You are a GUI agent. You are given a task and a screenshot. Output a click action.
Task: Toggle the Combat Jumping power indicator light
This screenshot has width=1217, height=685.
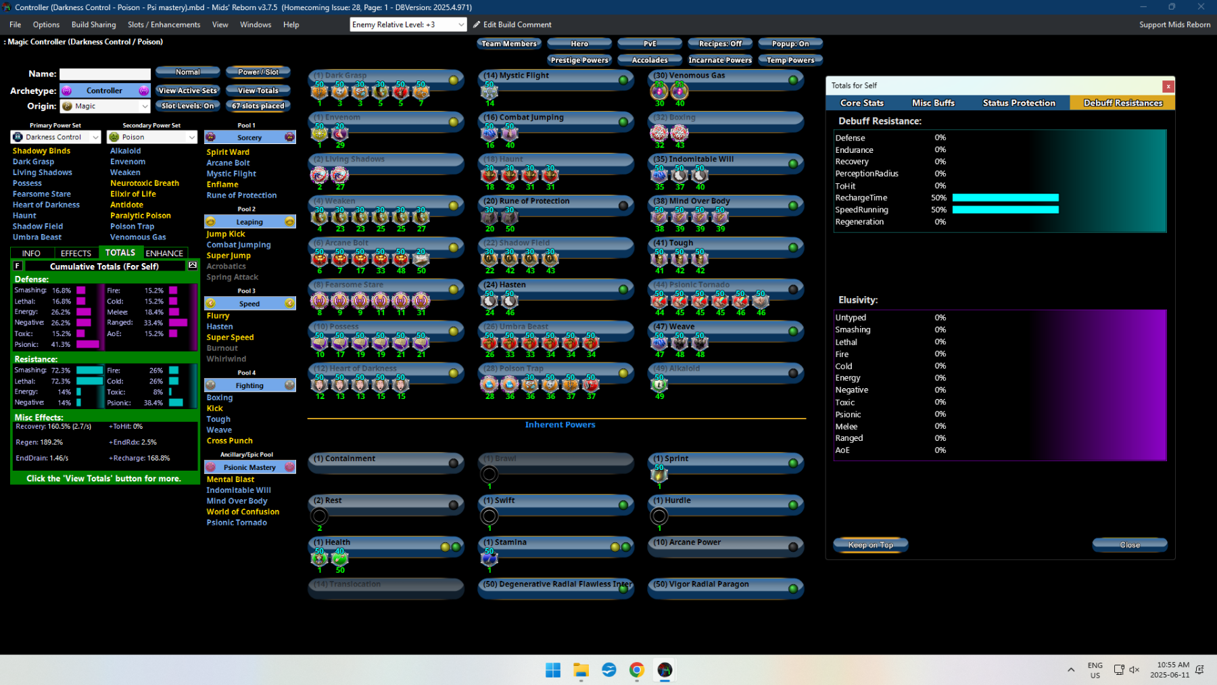coord(623,122)
